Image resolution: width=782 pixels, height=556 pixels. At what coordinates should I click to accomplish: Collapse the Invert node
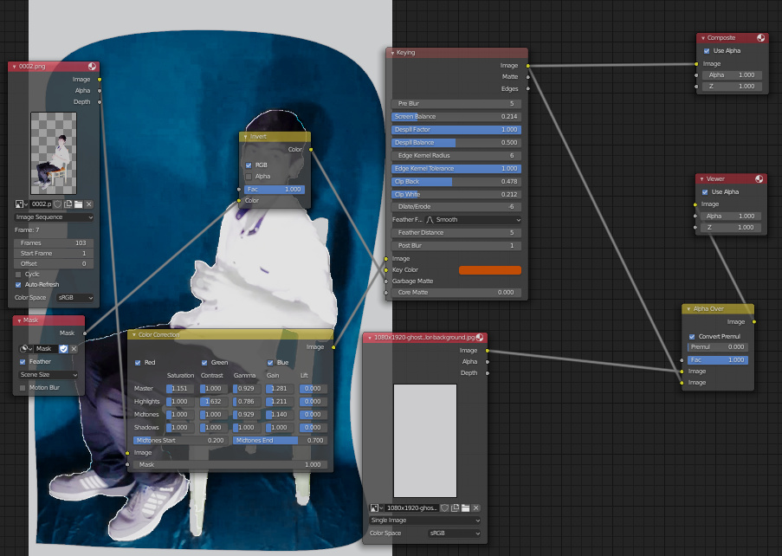point(245,137)
